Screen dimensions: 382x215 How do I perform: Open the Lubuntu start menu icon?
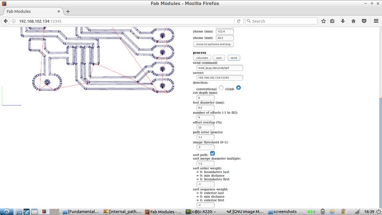click(6, 211)
